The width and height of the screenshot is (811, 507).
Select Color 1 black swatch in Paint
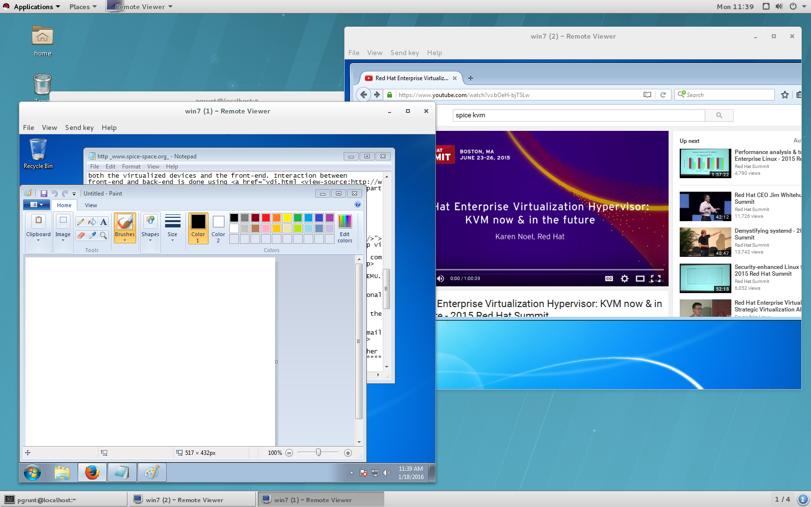point(198,228)
